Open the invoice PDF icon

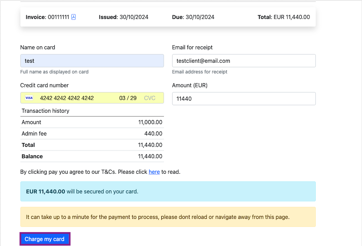pos(74,17)
